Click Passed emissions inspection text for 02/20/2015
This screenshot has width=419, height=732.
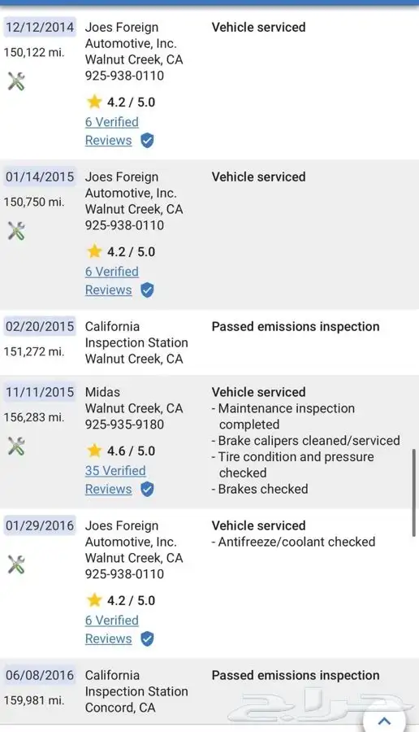point(296,326)
